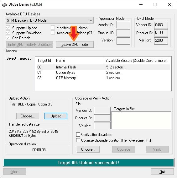Enable Verify after download
This screenshot has width=177, height=178.
pyautogui.click(x=78, y=135)
